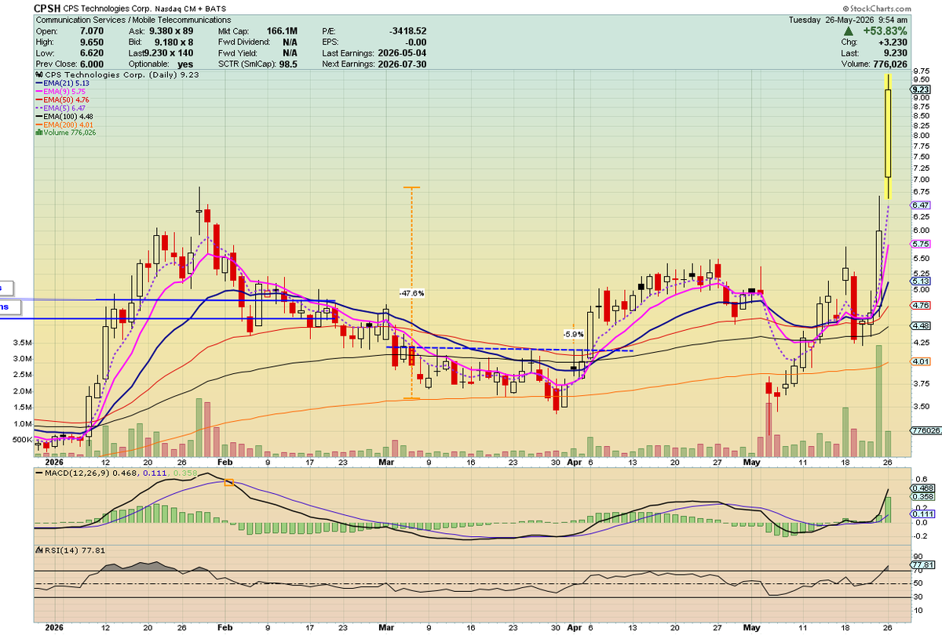Viewport: 942px width, 635px height.
Task: Click the 77.81 RSI flag on right axis
Action: click(924, 564)
